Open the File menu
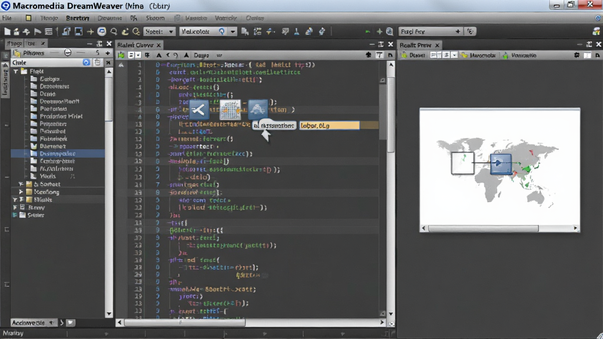Viewport: 603px width, 339px height. (6, 18)
